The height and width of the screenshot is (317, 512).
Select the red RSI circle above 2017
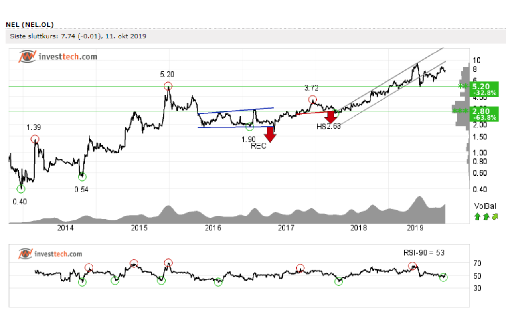(300, 268)
